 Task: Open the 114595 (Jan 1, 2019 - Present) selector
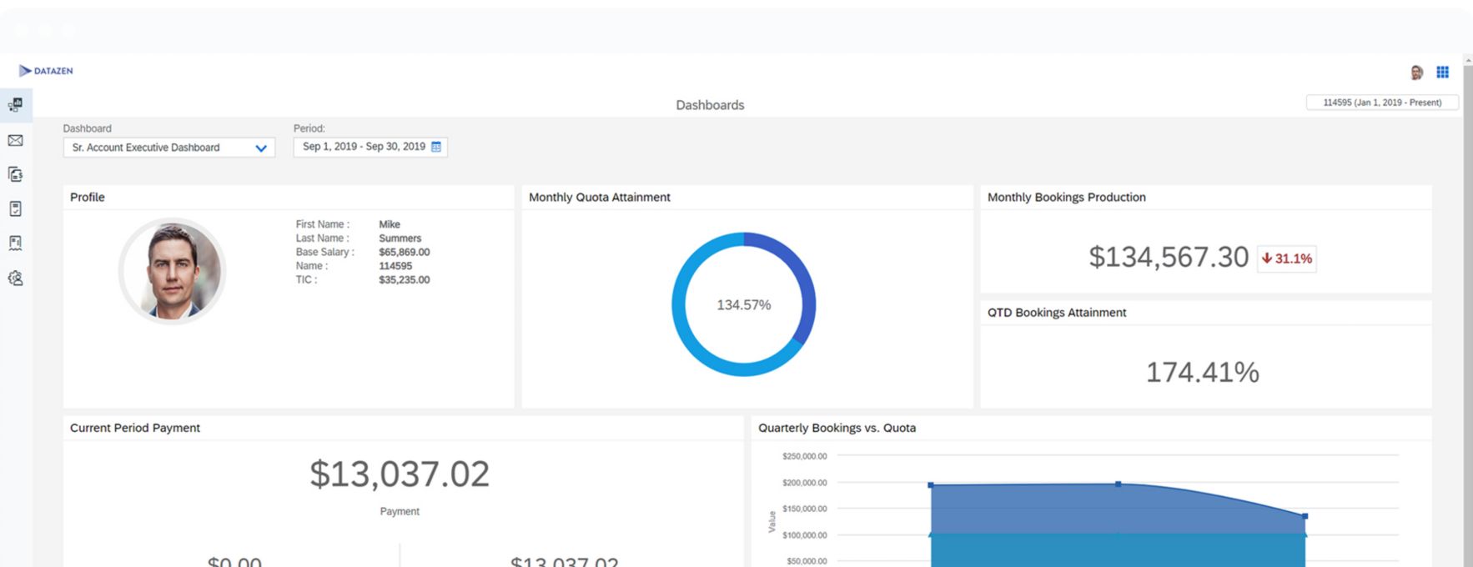(1381, 103)
